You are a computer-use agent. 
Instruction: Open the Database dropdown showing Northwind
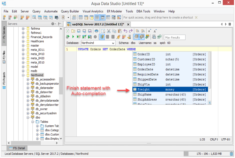pyautogui.click(x=98, y=43)
